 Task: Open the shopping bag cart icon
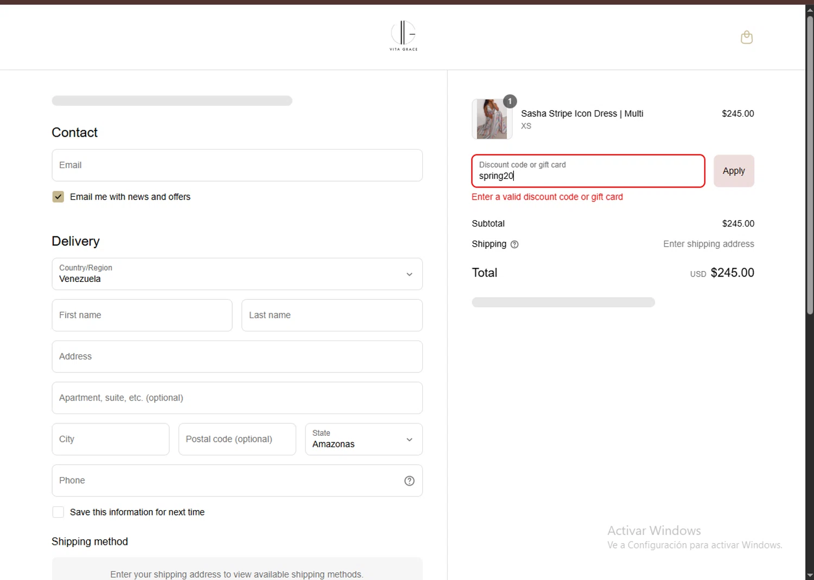(x=747, y=37)
